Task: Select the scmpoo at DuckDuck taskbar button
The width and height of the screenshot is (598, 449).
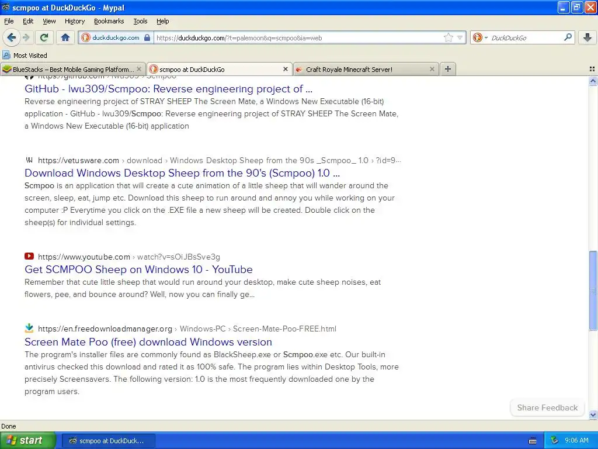Action: point(108,441)
